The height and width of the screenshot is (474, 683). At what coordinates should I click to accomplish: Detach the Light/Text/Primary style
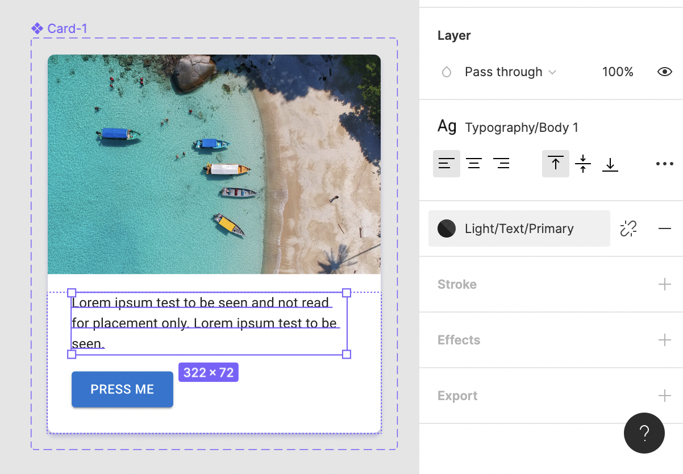click(x=628, y=228)
